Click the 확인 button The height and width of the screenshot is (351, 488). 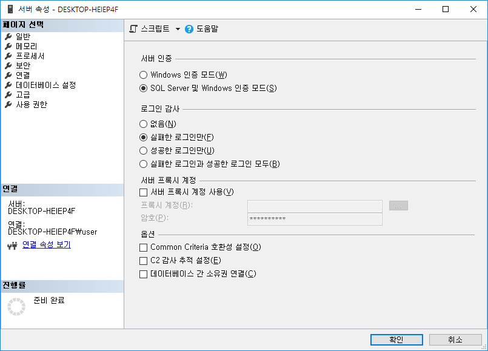click(x=396, y=339)
